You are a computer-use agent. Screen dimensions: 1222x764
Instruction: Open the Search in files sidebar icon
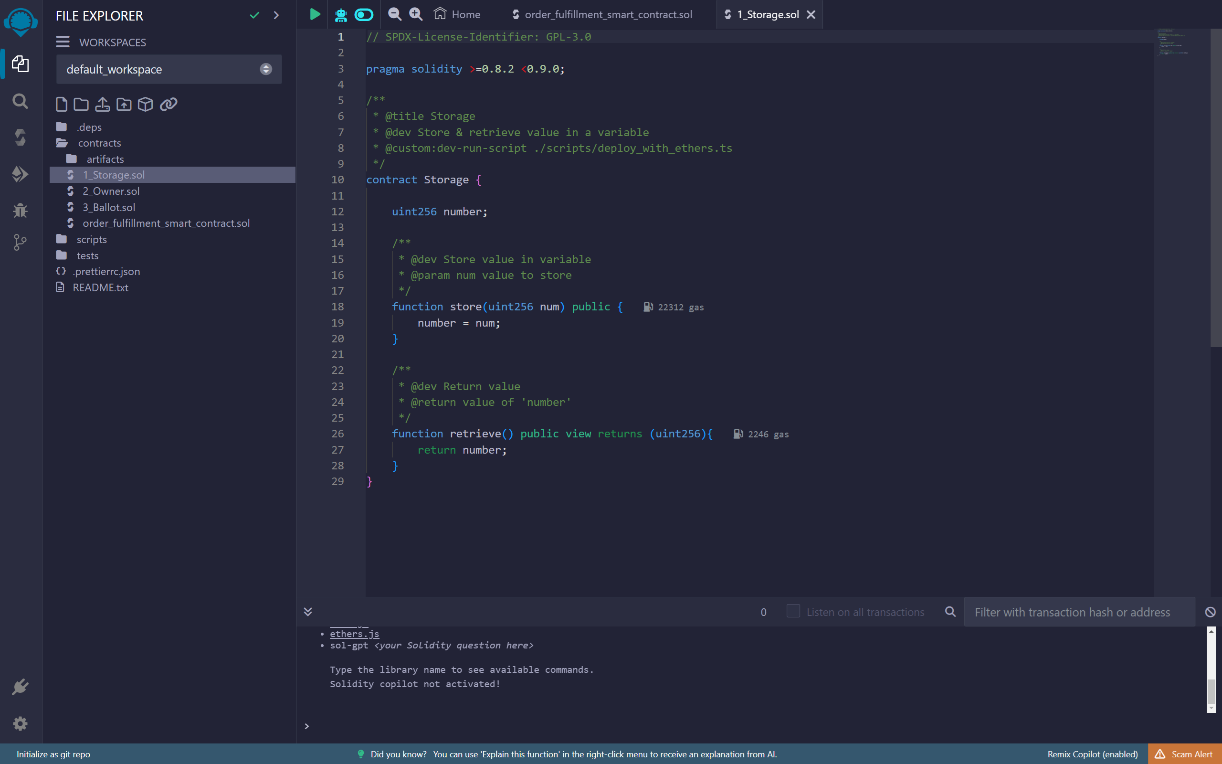click(x=20, y=101)
